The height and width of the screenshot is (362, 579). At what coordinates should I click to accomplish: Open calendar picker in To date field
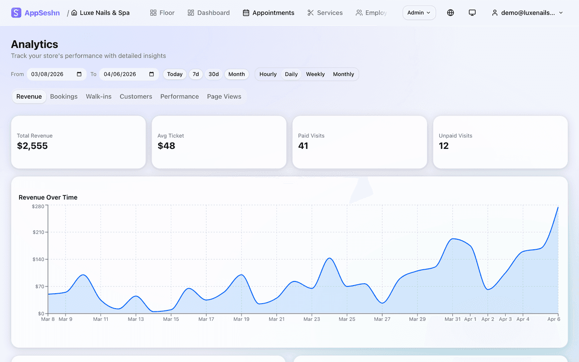point(152,74)
